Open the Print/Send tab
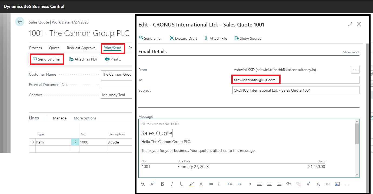Screen dimensions: 373x194 click(112, 48)
